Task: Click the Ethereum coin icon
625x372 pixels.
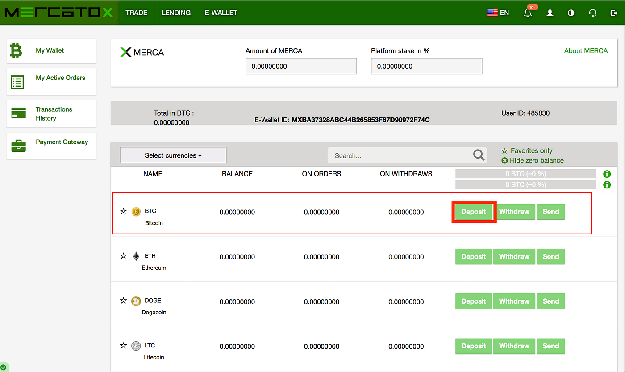Action: pyautogui.click(x=136, y=256)
